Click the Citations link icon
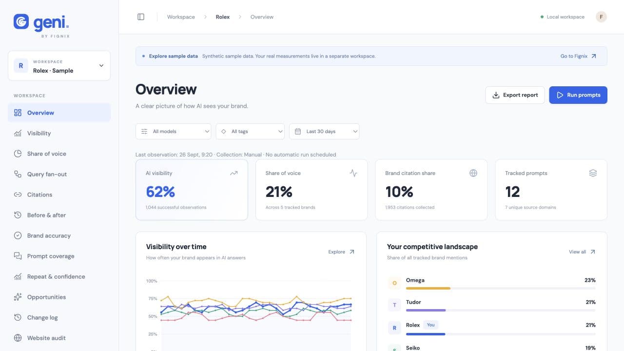This screenshot has width=624, height=351. [18, 195]
